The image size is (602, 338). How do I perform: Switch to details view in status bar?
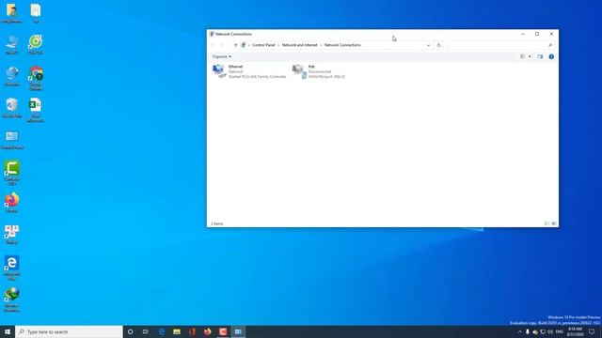pyautogui.click(x=547, y=223)
